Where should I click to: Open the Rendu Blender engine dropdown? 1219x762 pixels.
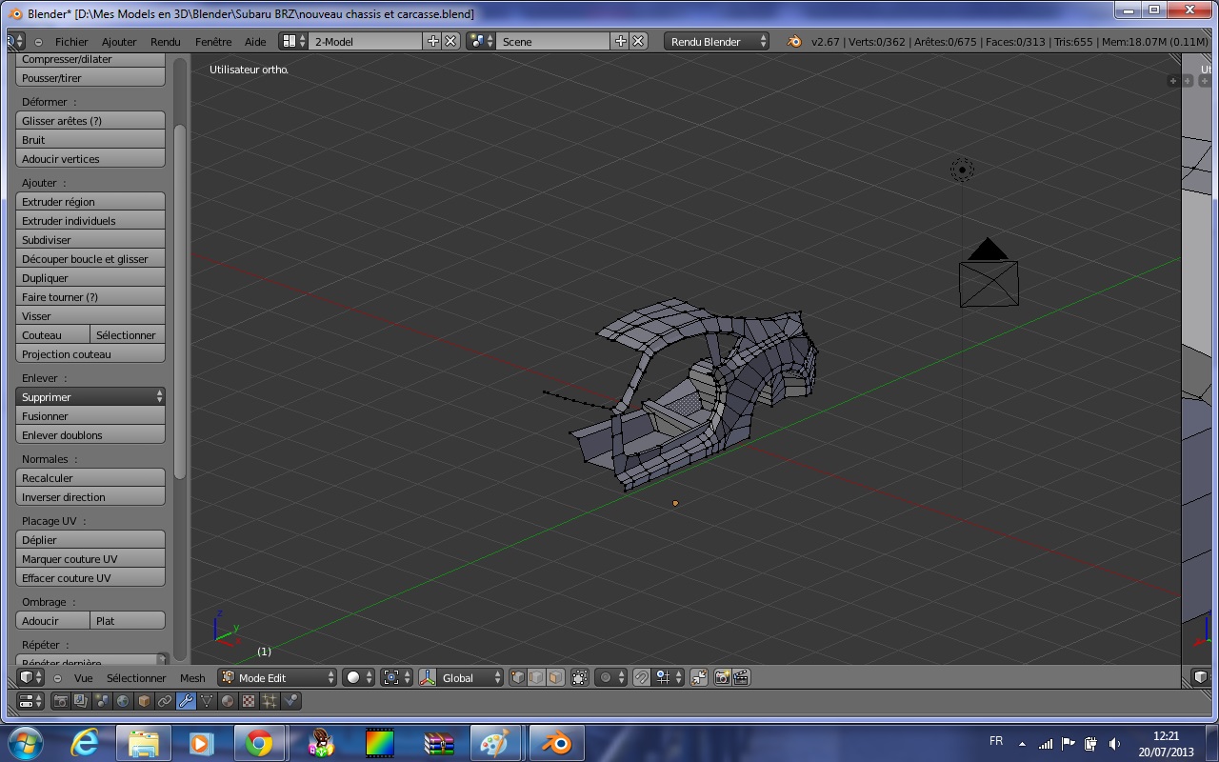(716, 41)
